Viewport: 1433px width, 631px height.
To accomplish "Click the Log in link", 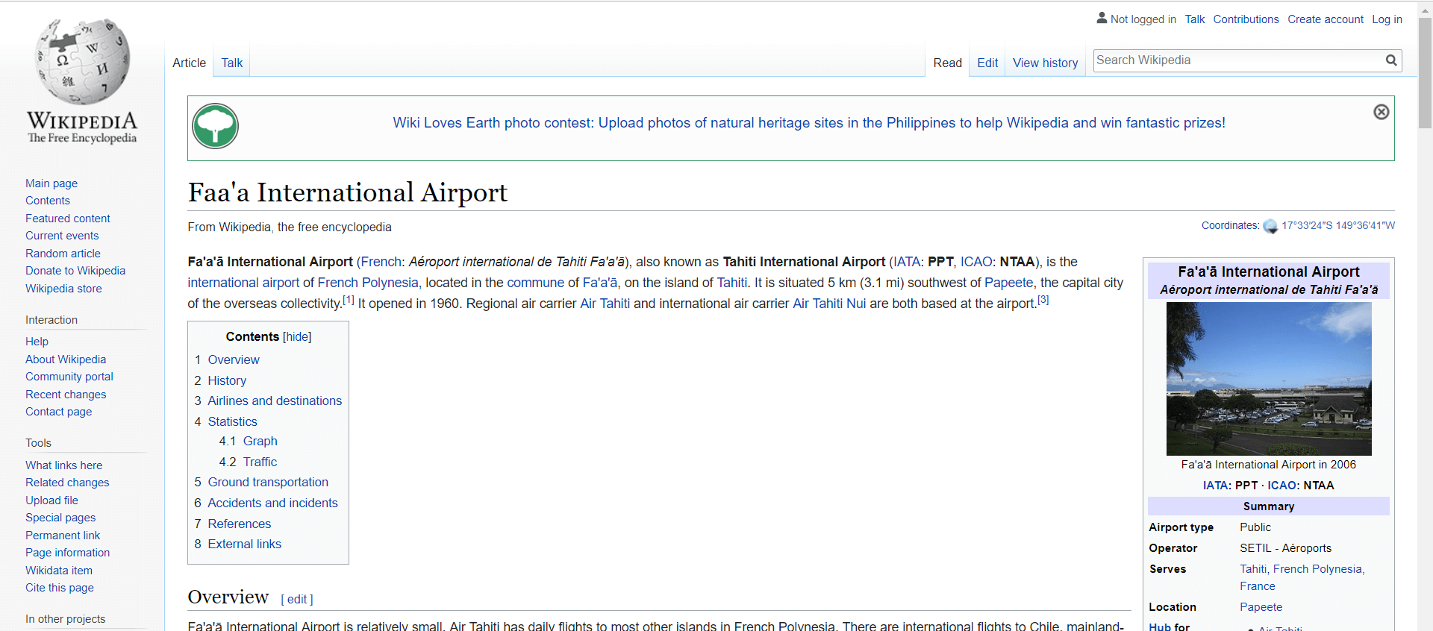I will pyautogui.click(x=1387, y=19).
